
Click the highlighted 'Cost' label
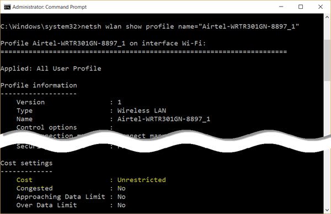(24, 180)
